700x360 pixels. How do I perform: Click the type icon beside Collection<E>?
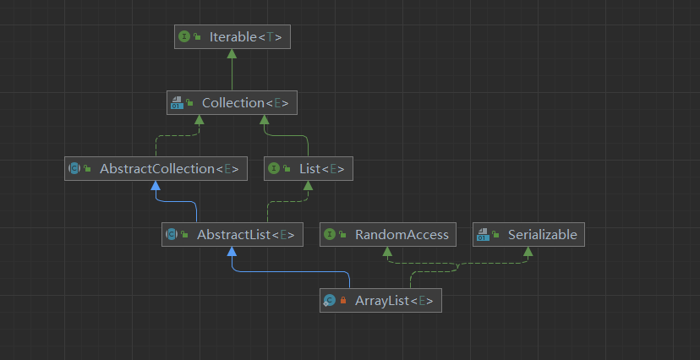[176, 103]
